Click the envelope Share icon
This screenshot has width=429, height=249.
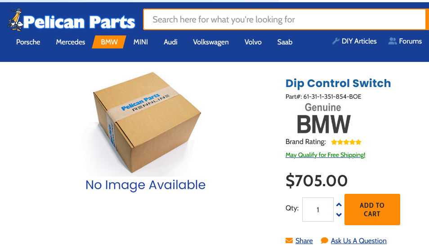(x=289, y=240)
